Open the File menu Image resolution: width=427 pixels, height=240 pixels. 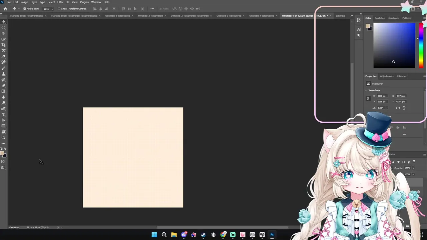(x=9, y=2)
